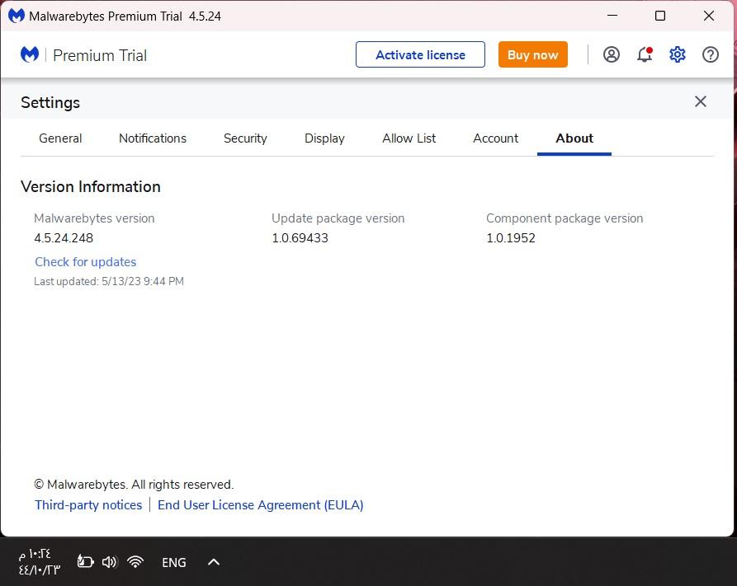Screen dimensions: 737x586
Task: Select the Display tab
Action: tap(324, 138)
